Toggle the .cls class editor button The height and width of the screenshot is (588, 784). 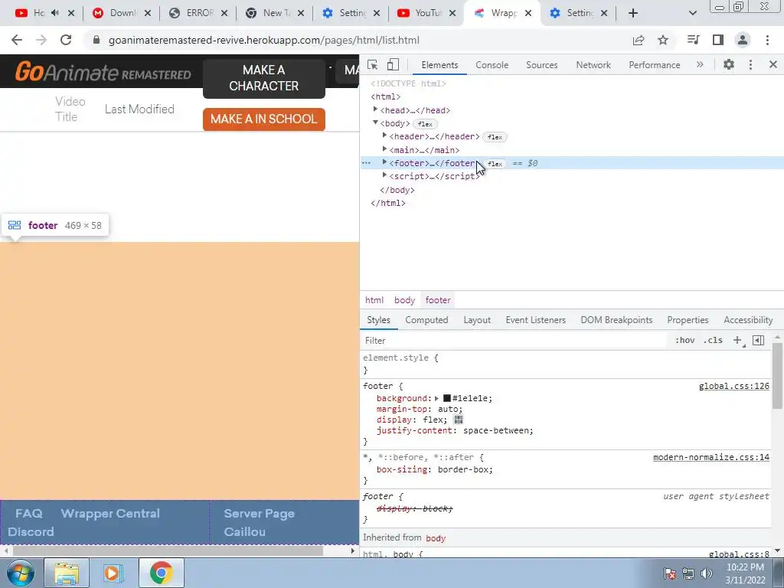pyautogui.click(x=713, y=341)
